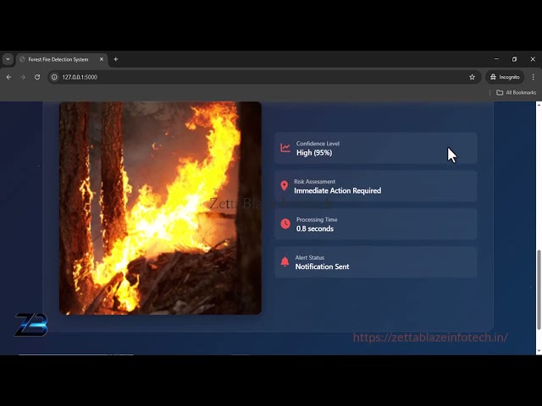Click the High (95%) confidence value
The height and width of the screenshot is (406, 542).
click(x=314, y=152)
